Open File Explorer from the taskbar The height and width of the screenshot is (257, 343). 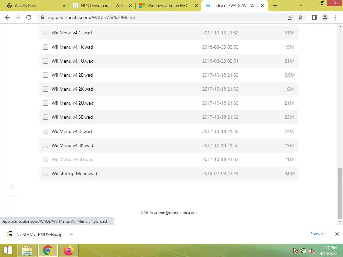coord(27,250)
